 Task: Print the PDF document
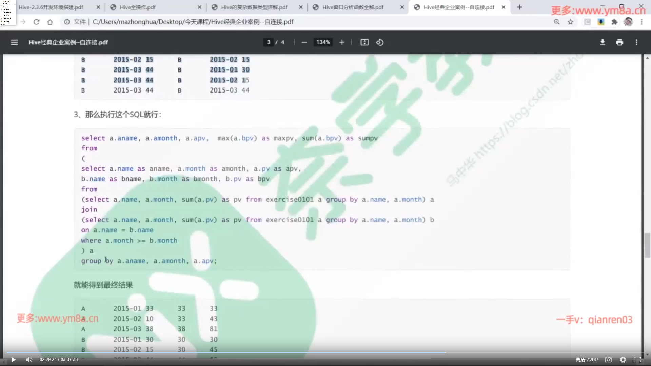pyautogui.click(x=619, y=42)
